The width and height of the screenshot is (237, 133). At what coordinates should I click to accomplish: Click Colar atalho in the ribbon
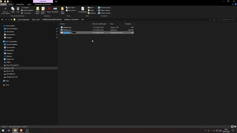click(x=26, y=13)
